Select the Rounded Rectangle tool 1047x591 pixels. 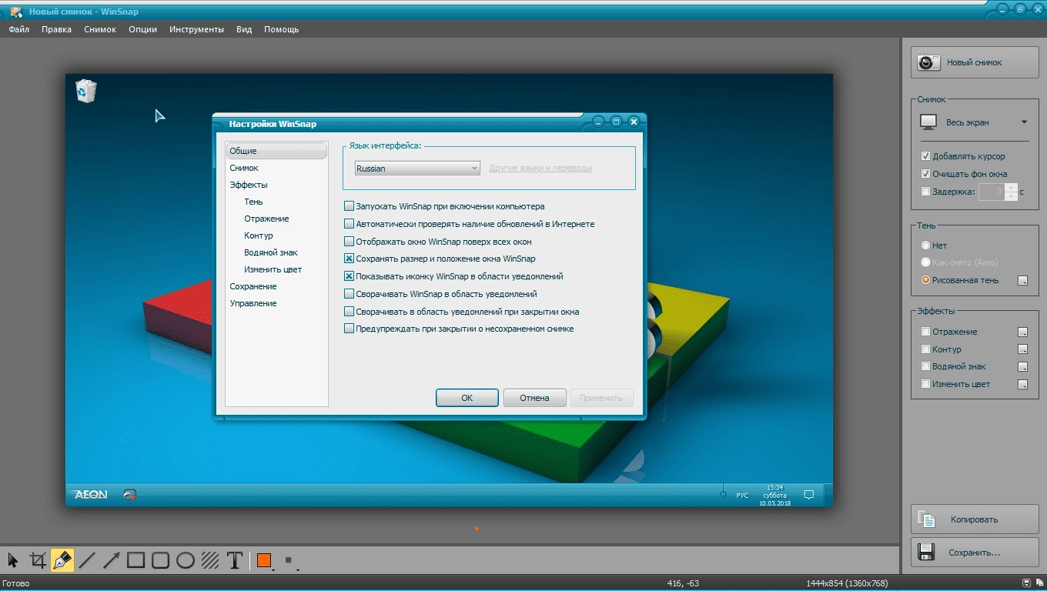161,560
